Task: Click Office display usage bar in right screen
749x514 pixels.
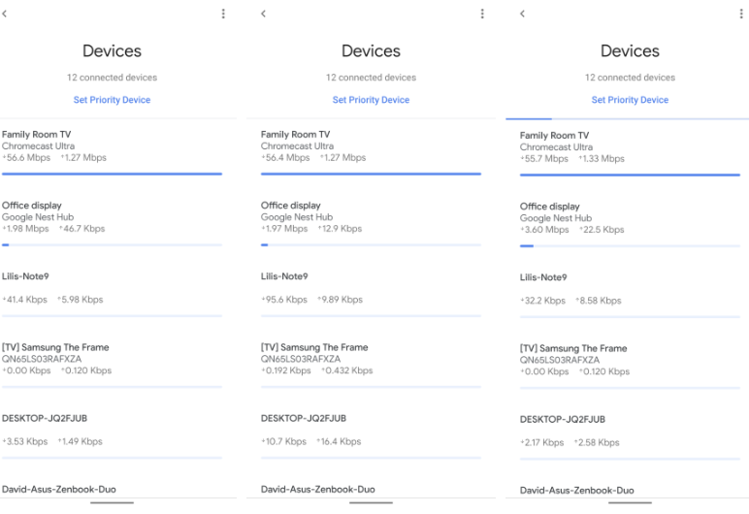Action: (630, 246)
